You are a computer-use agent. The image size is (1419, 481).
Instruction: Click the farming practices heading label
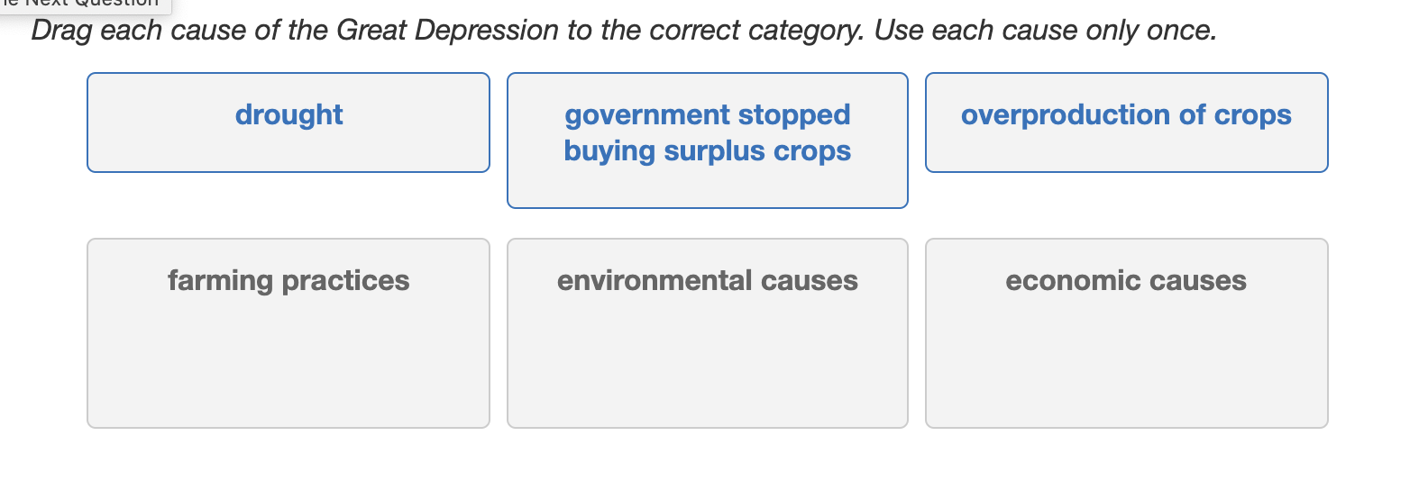(288, 281)
